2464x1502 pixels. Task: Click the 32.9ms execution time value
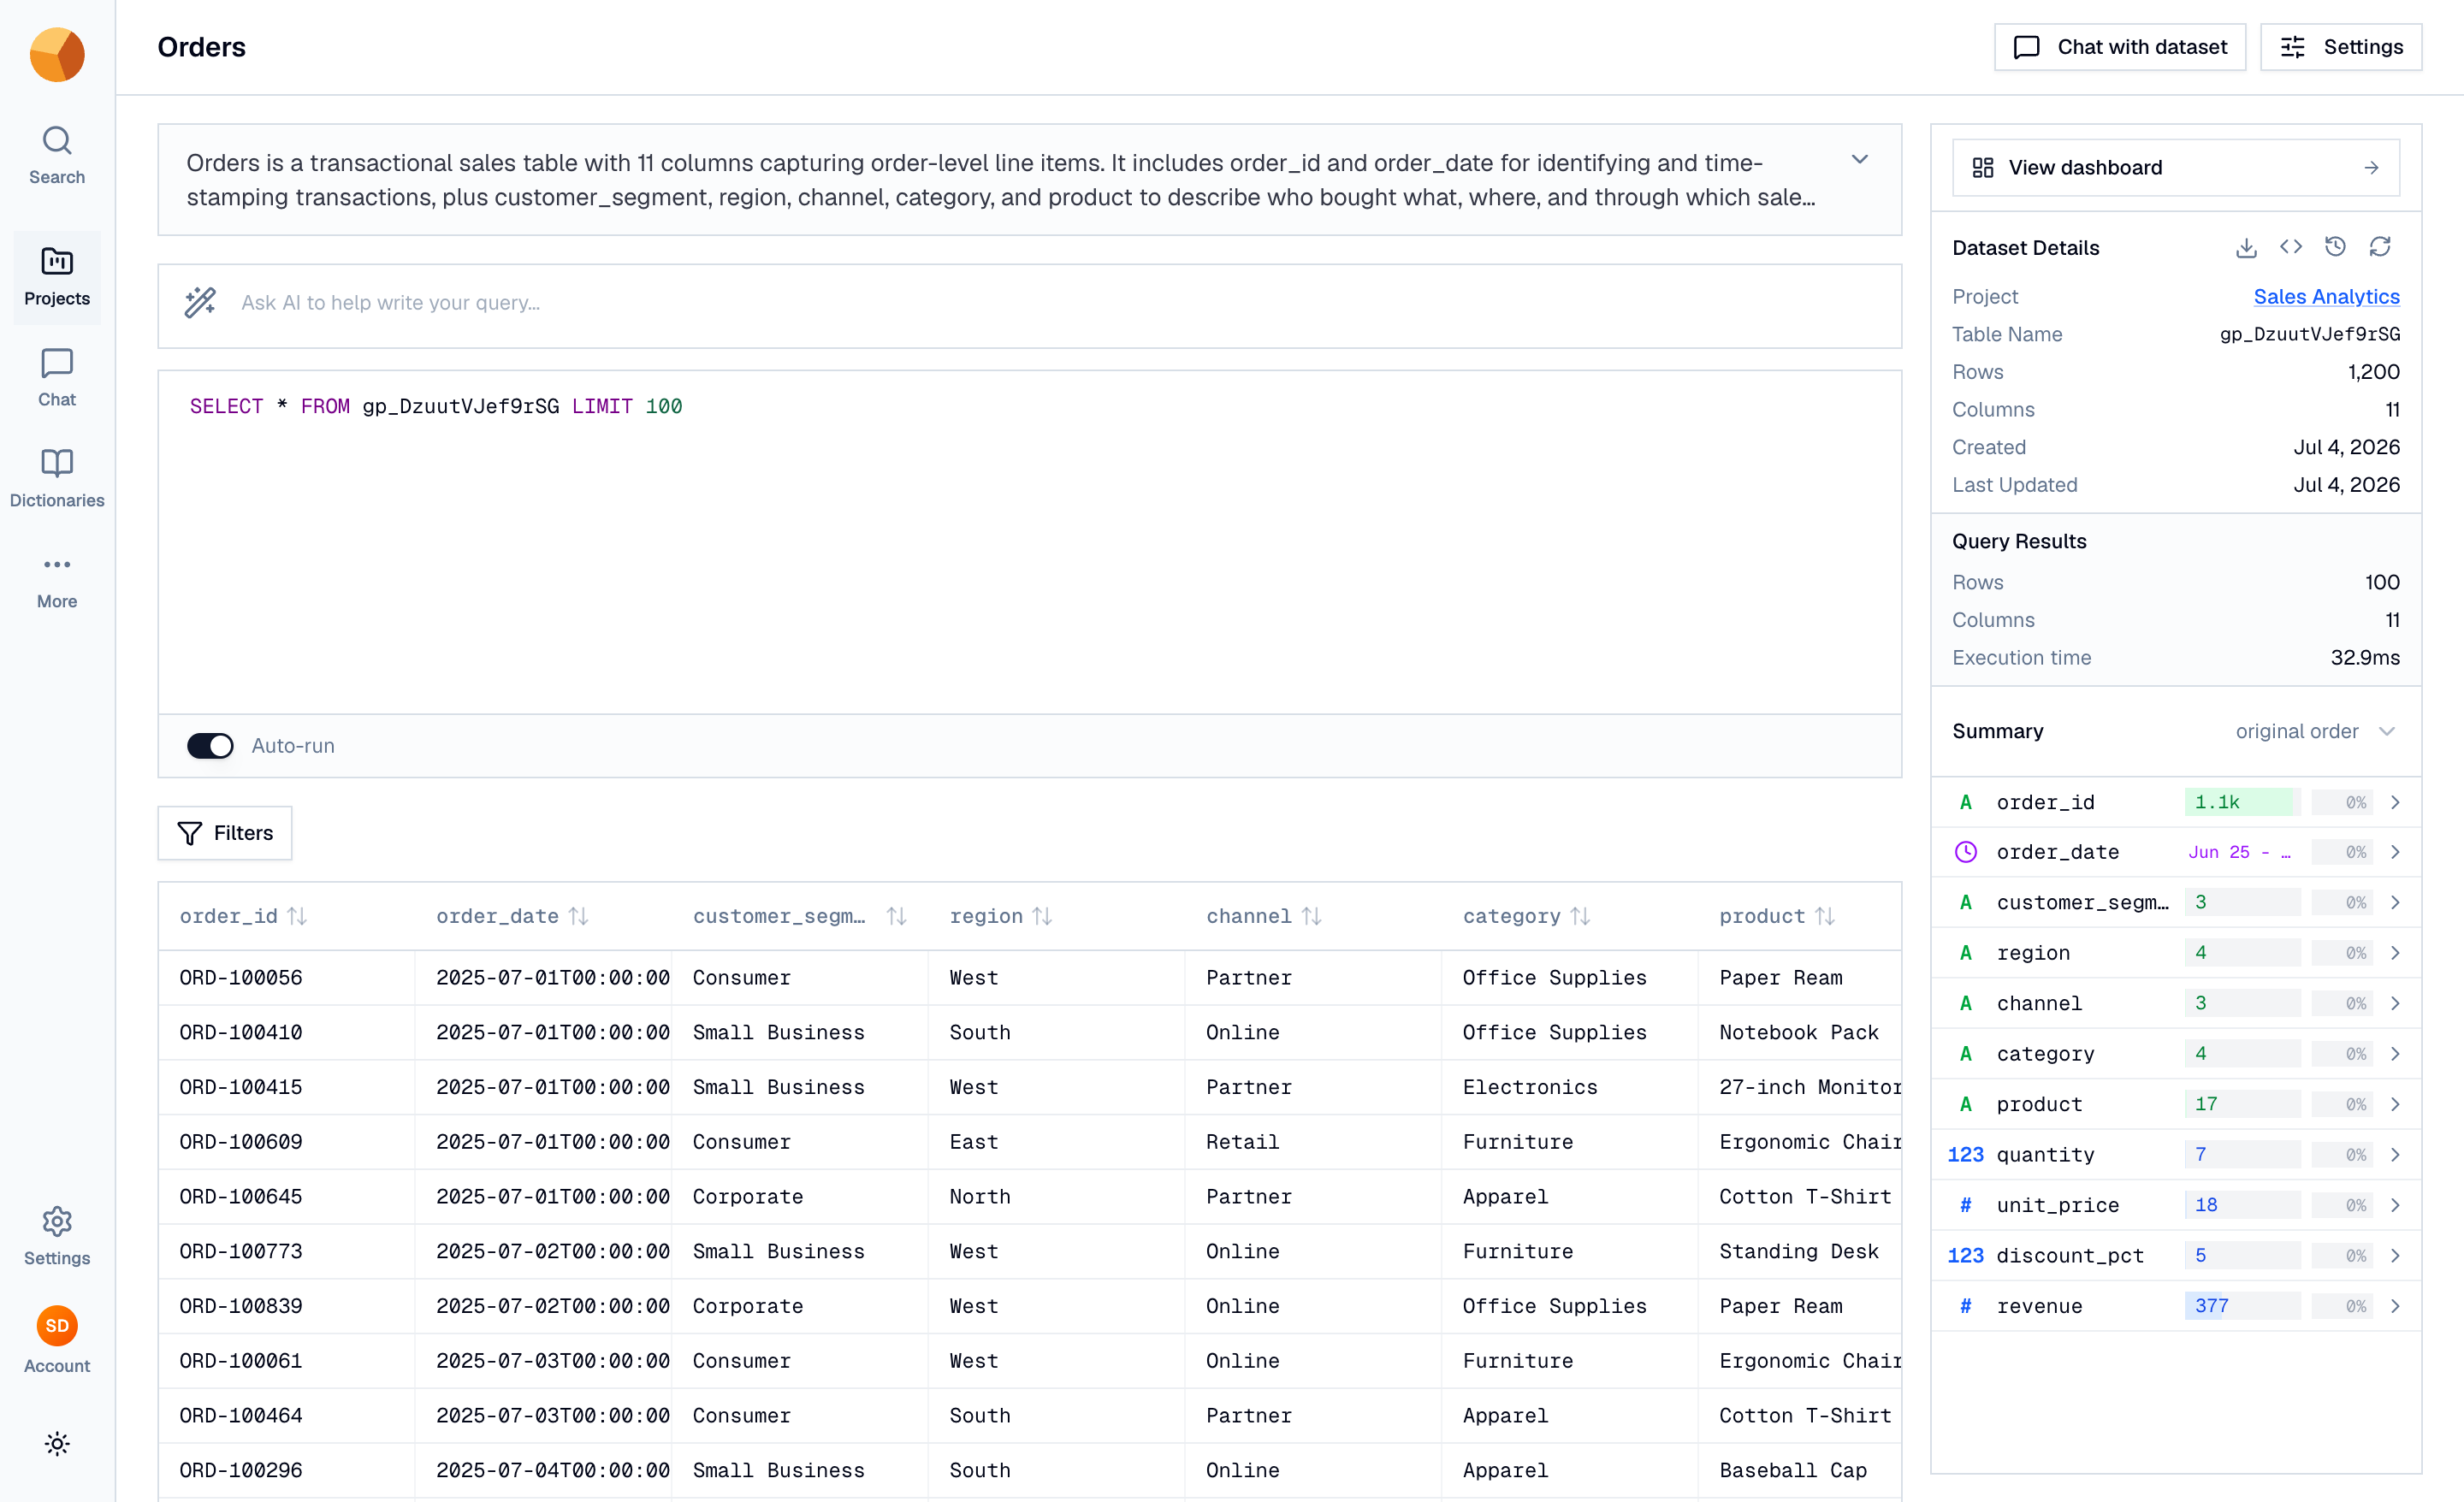coord(2365,657)
